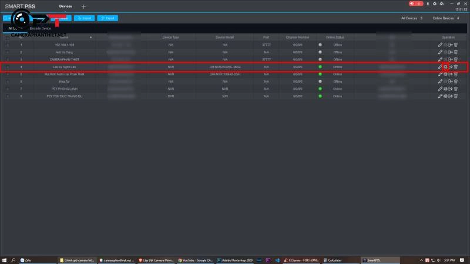
Task: Click the Import button
Action: 84,18
